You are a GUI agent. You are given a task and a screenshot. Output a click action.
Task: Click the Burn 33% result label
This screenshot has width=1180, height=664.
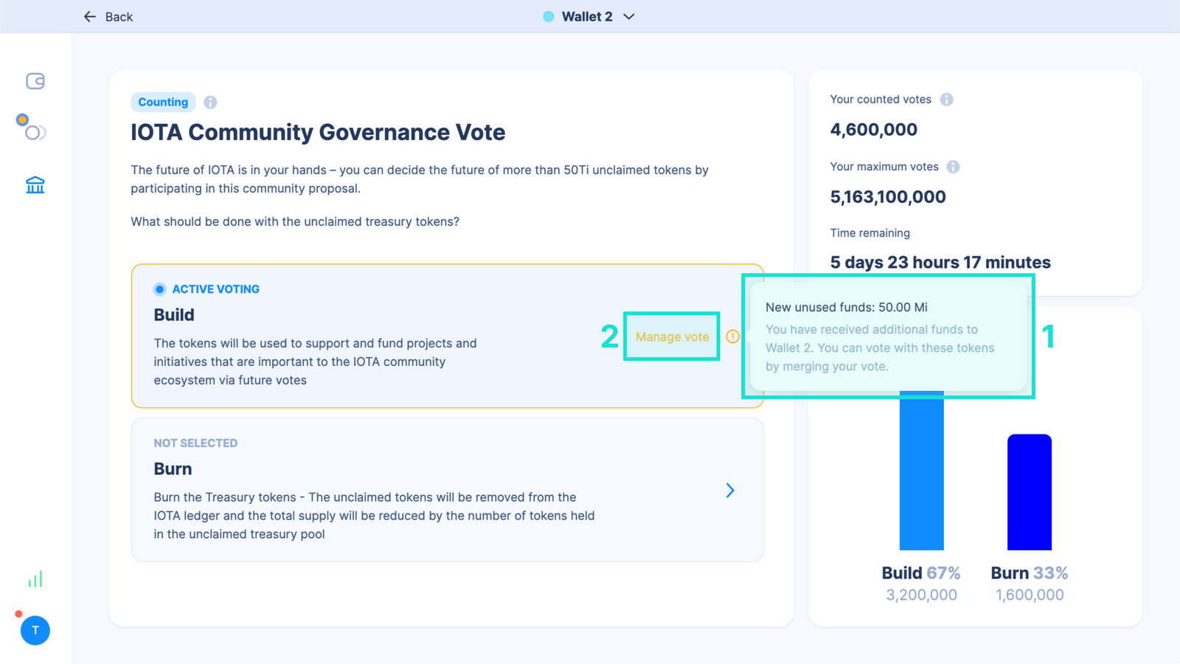coord(1030,573)
